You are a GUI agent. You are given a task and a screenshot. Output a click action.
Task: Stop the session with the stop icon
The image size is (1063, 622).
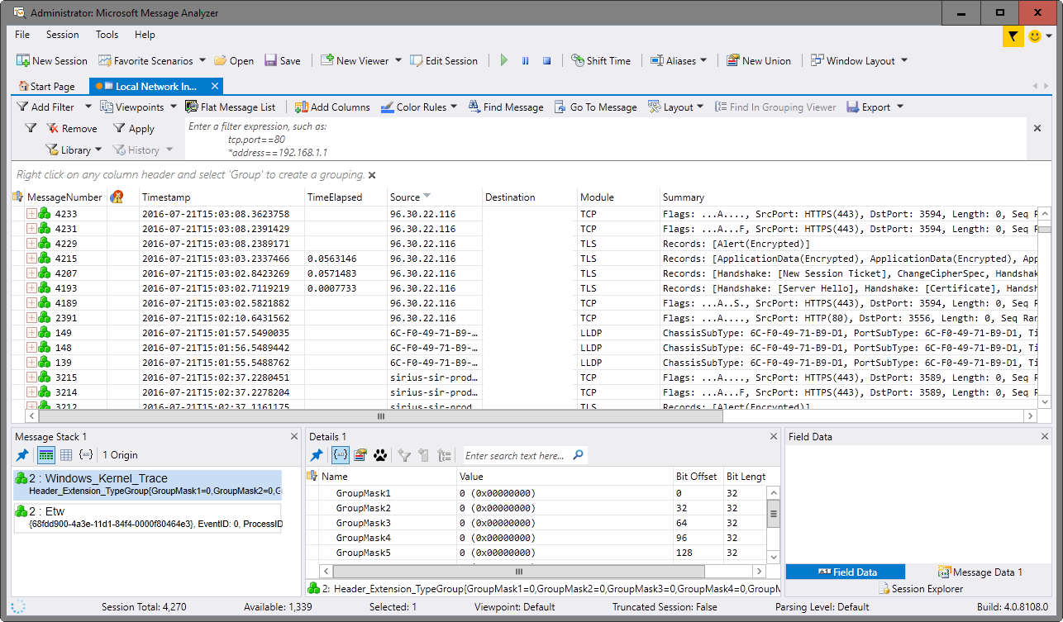(x=546, y=60)
